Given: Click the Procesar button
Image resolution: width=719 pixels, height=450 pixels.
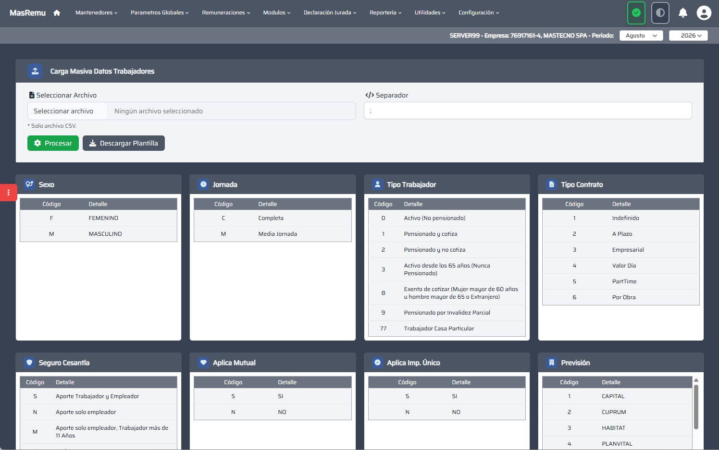Looking at the screenshot, I should point(53,143).
